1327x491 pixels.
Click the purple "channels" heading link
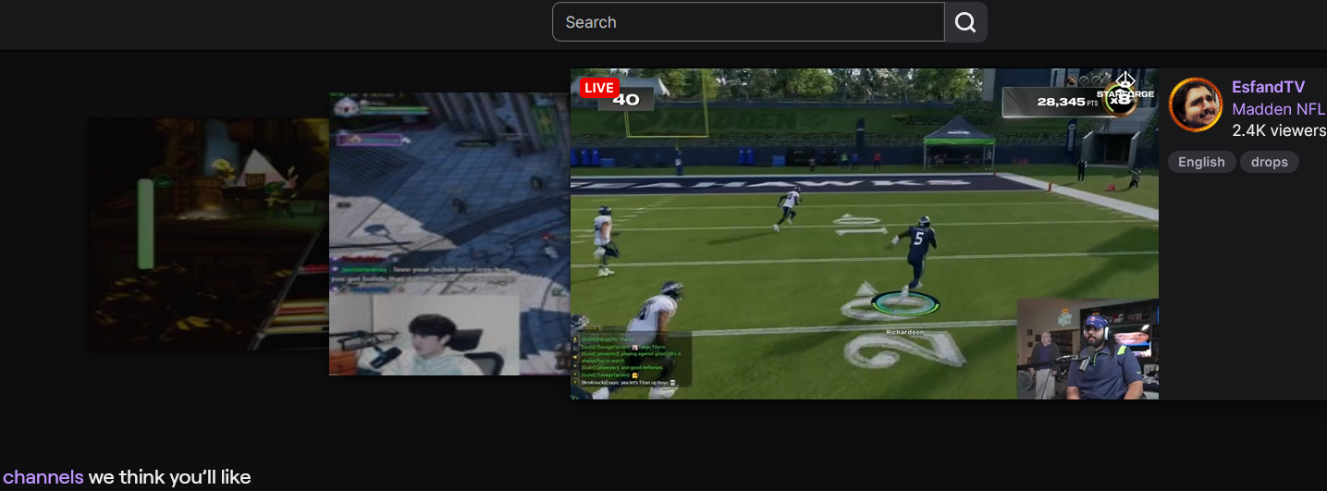(x=43, y=477)
